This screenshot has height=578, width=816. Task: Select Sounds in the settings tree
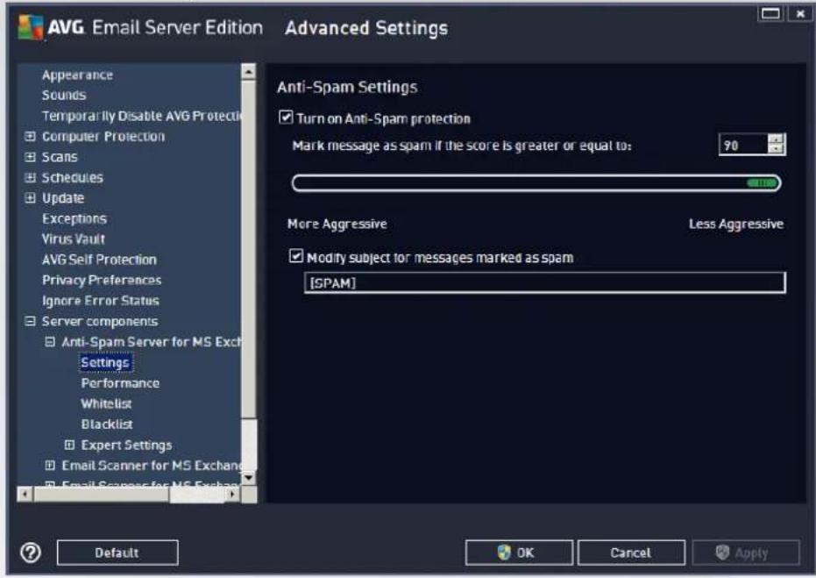(64, 96)
